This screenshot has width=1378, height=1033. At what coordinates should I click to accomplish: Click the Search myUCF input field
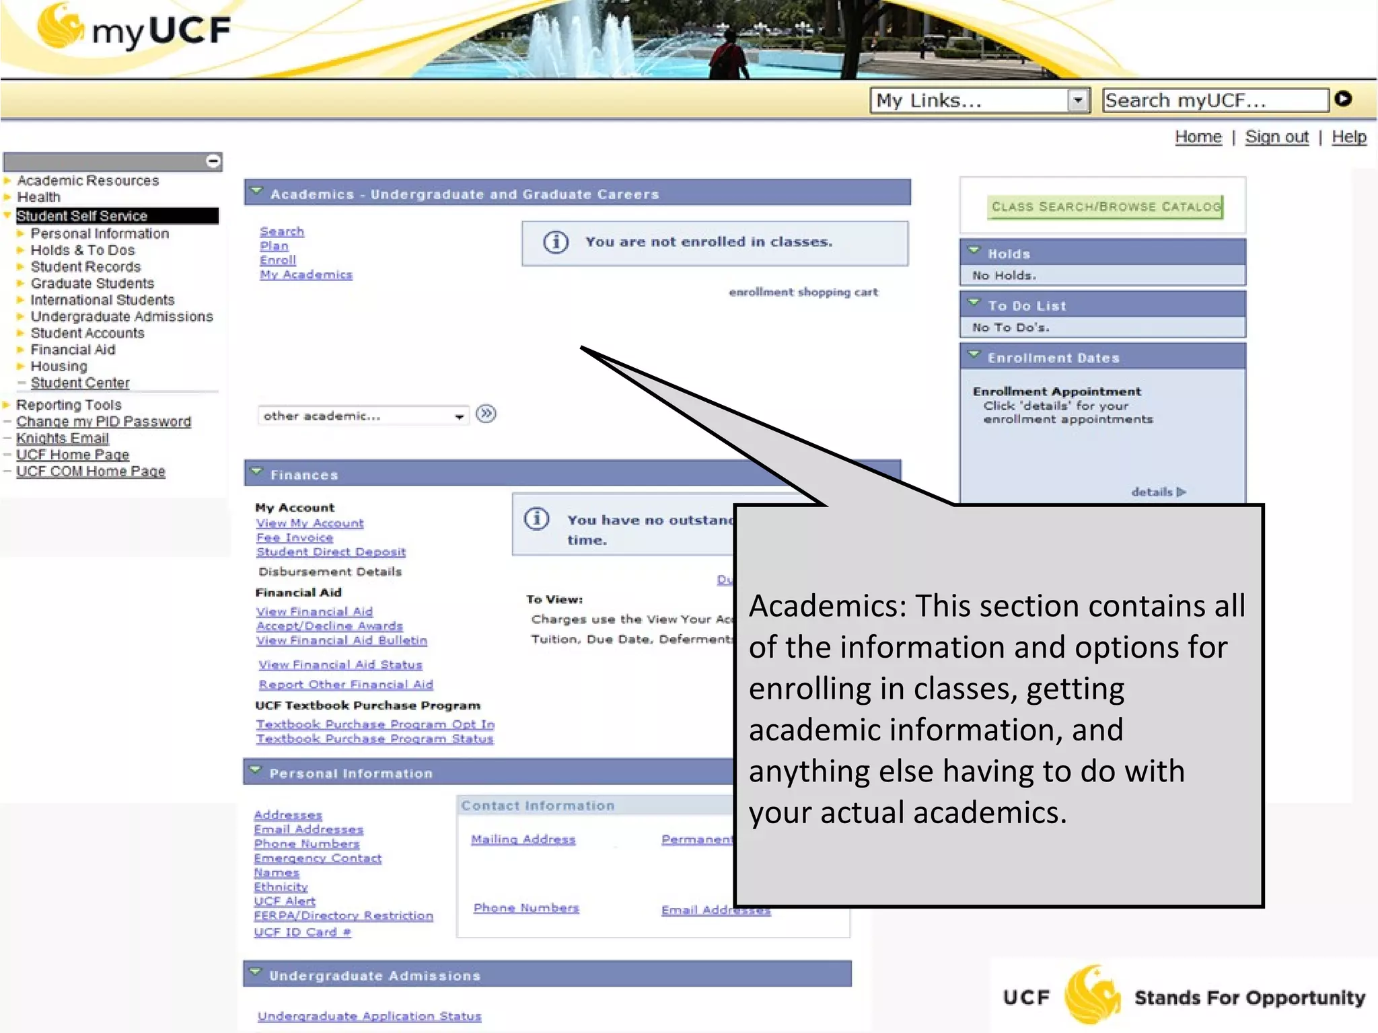[1214, 100]
